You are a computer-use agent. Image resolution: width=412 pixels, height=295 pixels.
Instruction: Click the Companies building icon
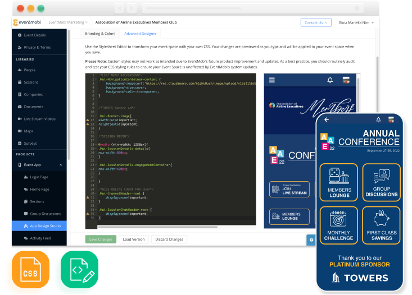click(x=20, y=94)
